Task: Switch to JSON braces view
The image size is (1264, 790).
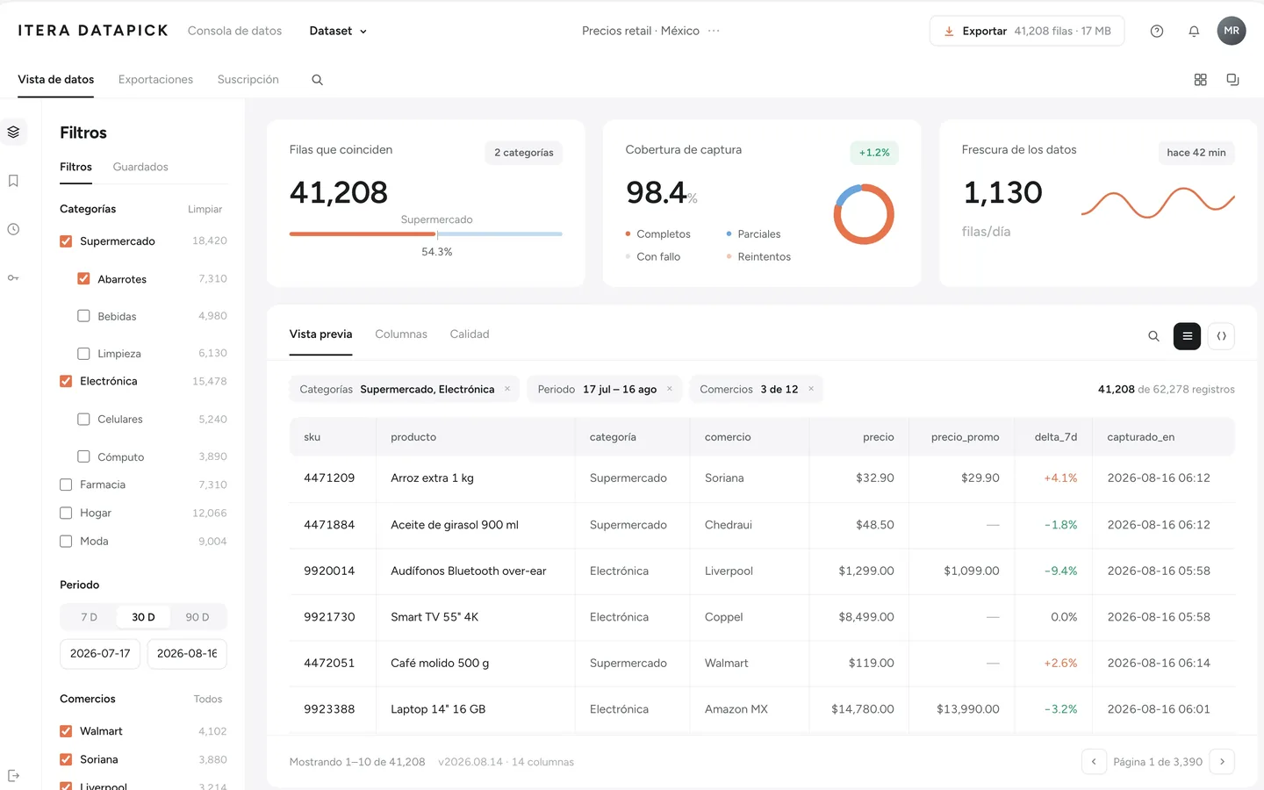Action: click(x=1221, y=336)
